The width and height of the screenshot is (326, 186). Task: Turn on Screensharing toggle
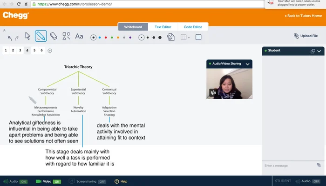point(102,181)
